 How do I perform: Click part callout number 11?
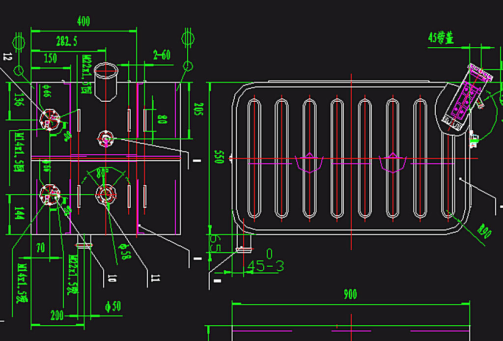(155, 278)
